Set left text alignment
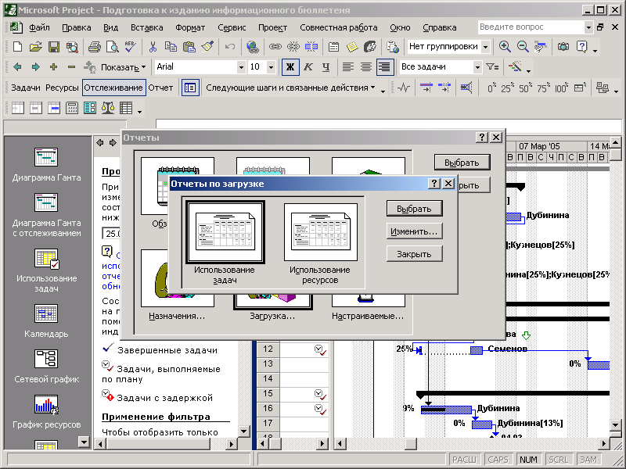The width and height of the screenshot is (626, 469). tap(348, 67)
